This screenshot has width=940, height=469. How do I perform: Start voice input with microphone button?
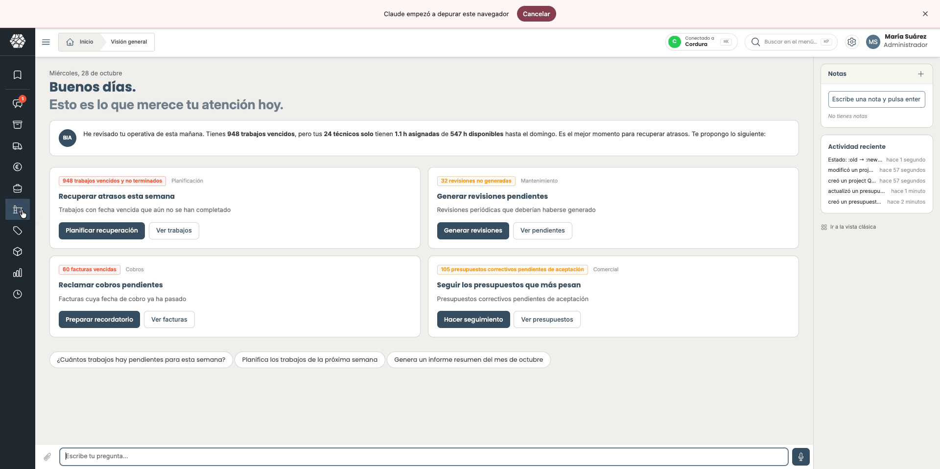click(801, 457)
